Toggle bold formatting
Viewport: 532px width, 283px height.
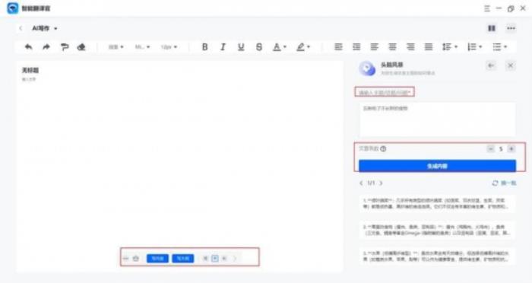point(204,47)
